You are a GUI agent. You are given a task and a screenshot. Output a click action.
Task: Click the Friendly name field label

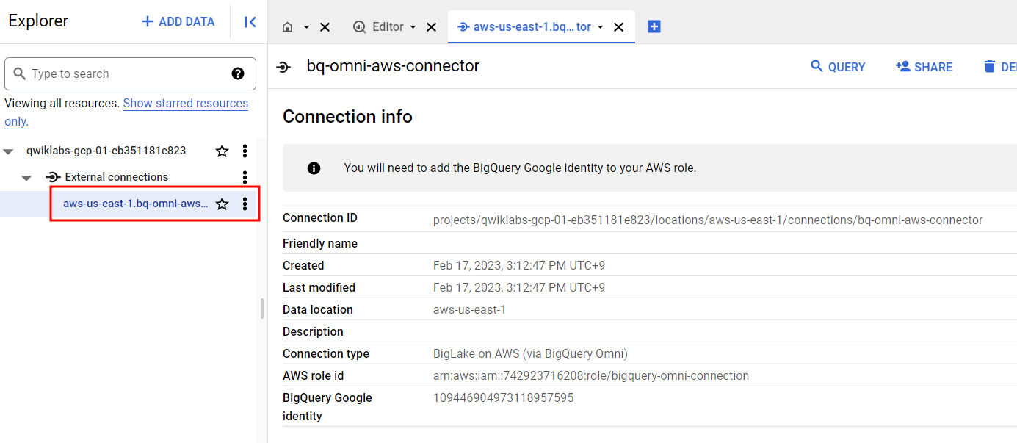(320, 243)
